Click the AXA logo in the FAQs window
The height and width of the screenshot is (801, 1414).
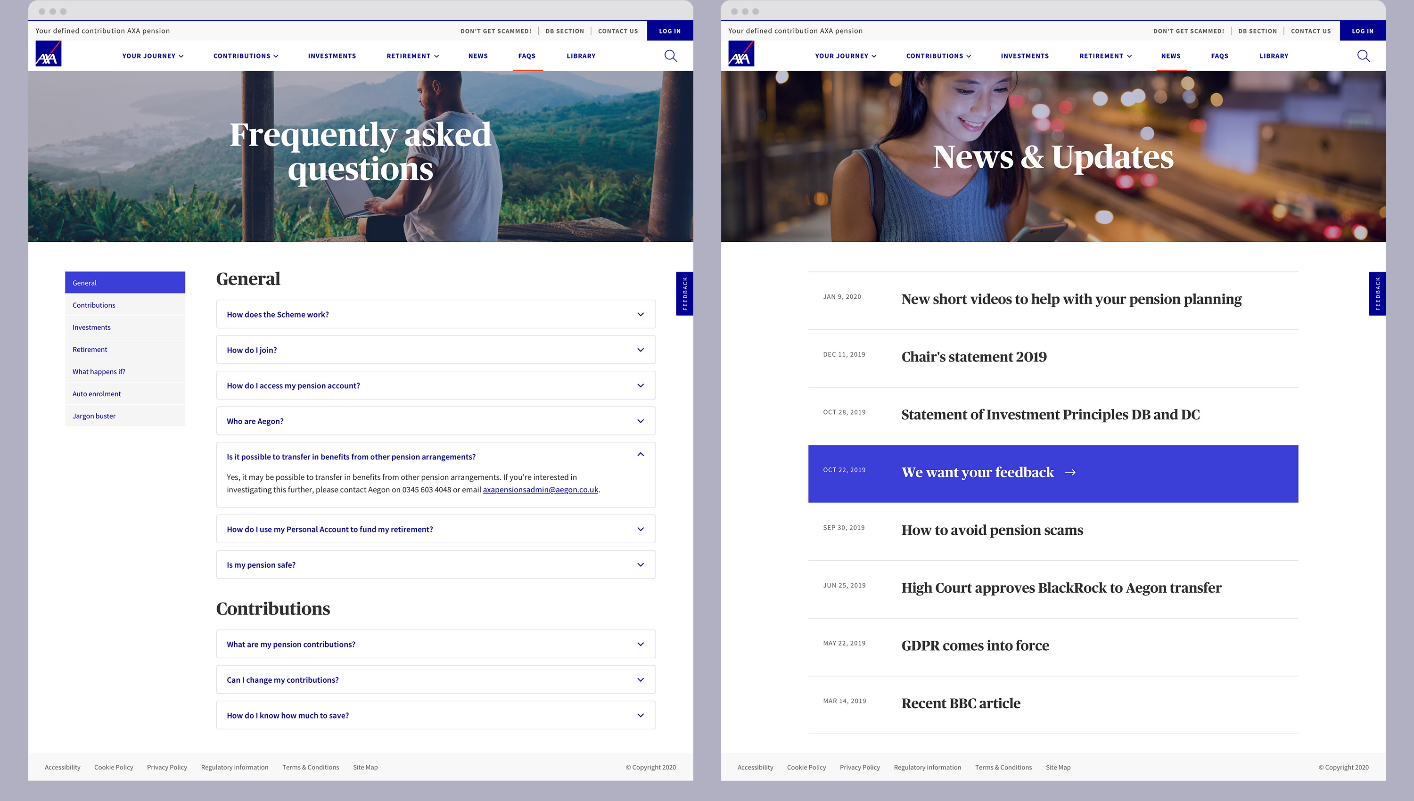tap(49, 53)
